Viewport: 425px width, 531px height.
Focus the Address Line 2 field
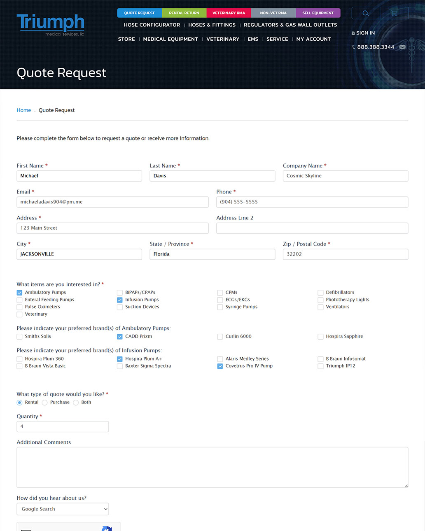312,228
